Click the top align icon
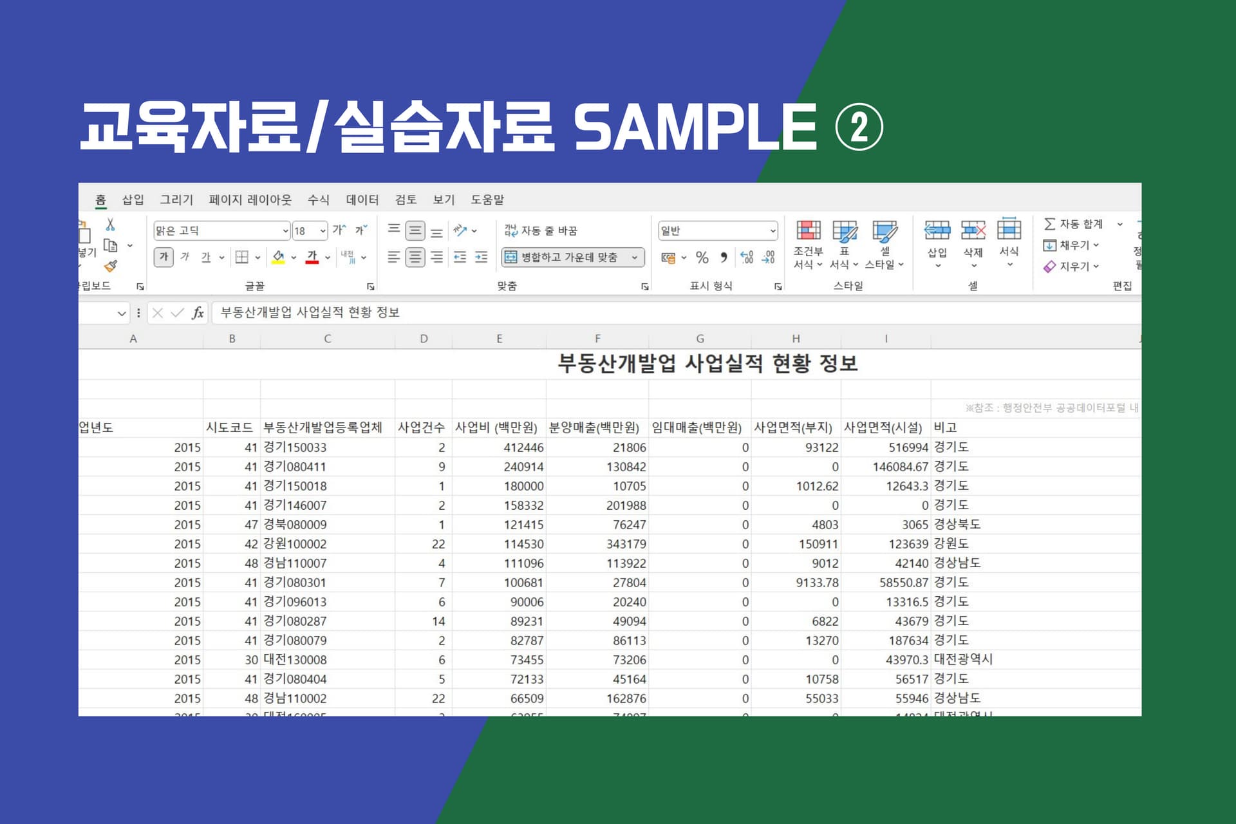The image size is (1236, 824). pos(394,230)
